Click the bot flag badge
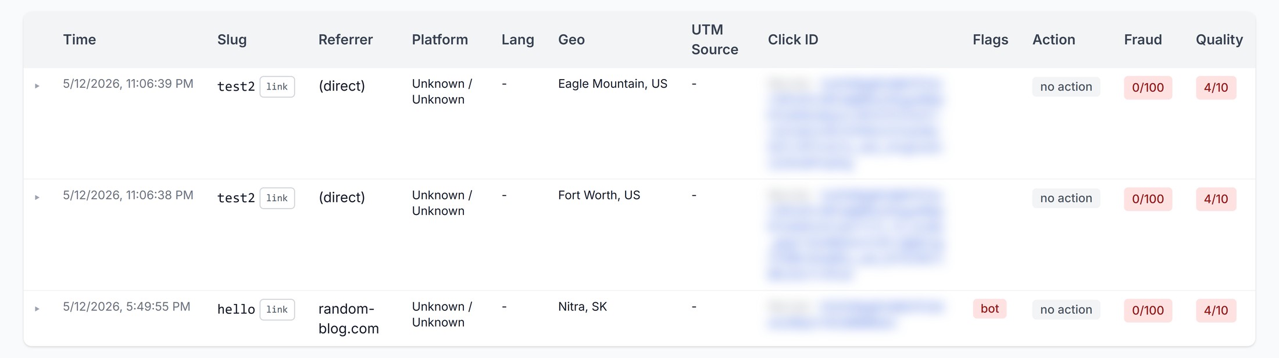The image size is (1279, 358). 989,309
